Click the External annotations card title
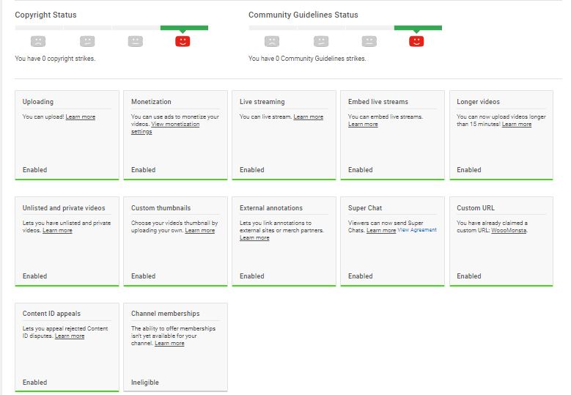This screenshot has height=395, width=571. tap(271, 208)
